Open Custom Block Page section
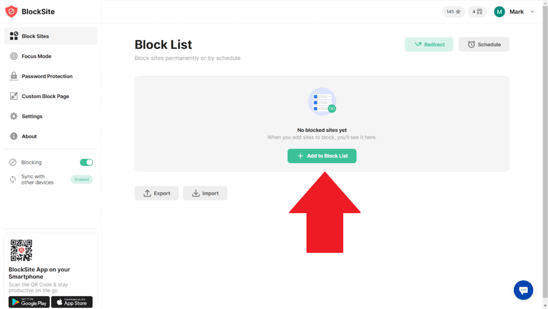548x309 pixels. (x=45, y=96)
